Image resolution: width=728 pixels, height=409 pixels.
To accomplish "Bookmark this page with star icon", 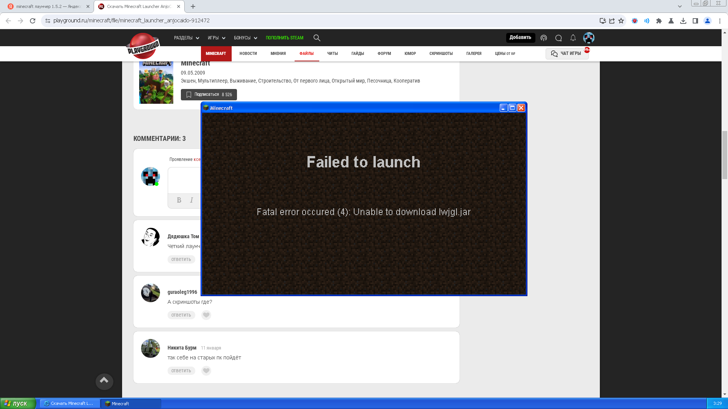I will coord(621,21).
